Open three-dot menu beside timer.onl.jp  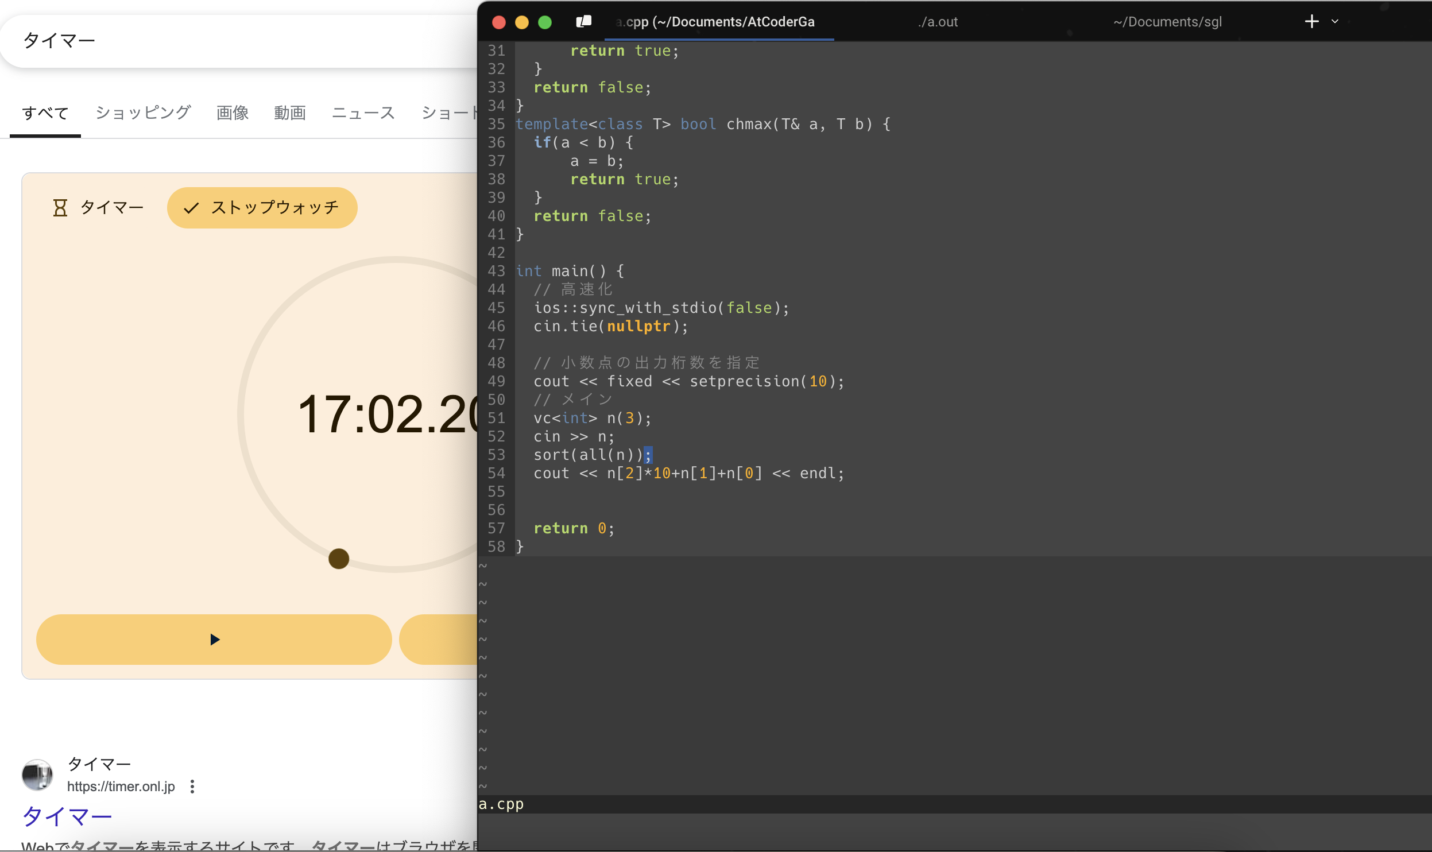point(192,787)
